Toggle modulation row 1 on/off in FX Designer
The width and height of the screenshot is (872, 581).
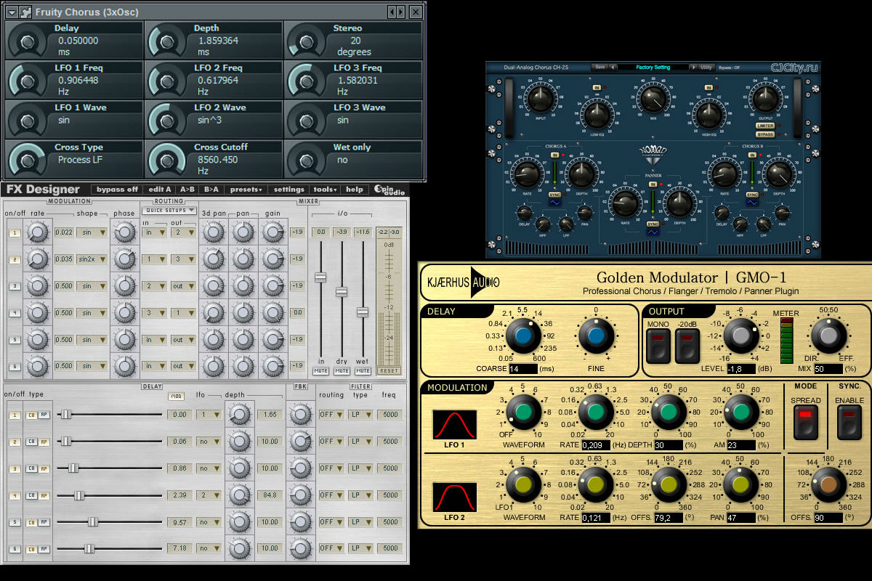coord(14,233)
